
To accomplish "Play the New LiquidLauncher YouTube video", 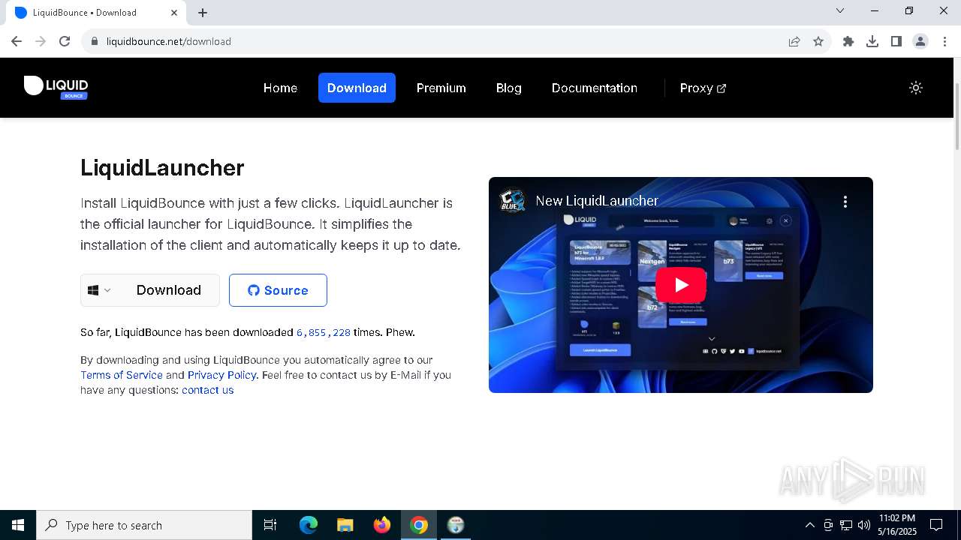I will click(681, 285).
